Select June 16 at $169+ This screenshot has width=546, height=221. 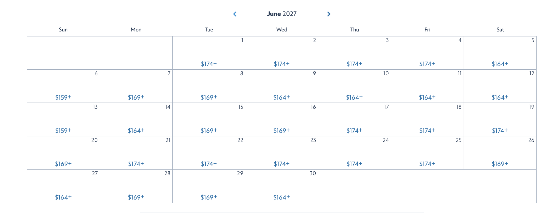click(x=282, y=130)
